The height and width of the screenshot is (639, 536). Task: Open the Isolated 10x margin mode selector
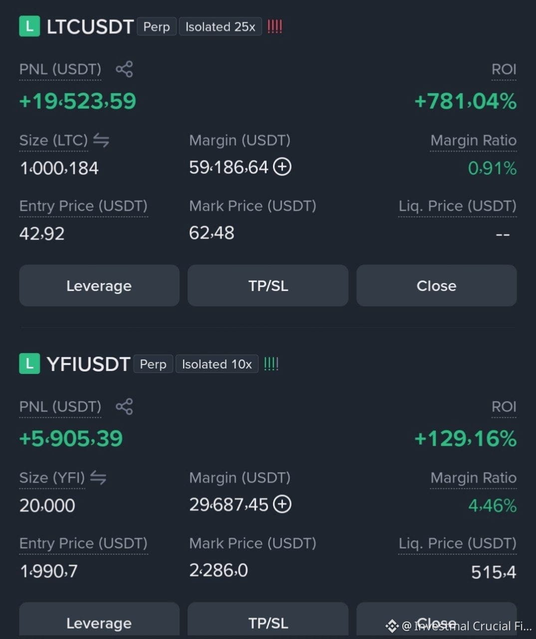[217, 364]
